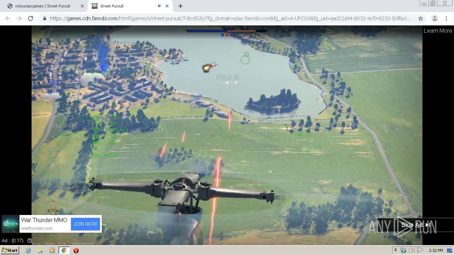Click the JOIN NOW ad button
This screenshot has width=454, height=255.
click(85, 224)
